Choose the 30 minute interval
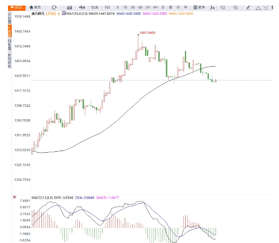This screenshot has width=279, height=243. click(x=133, y=7)
